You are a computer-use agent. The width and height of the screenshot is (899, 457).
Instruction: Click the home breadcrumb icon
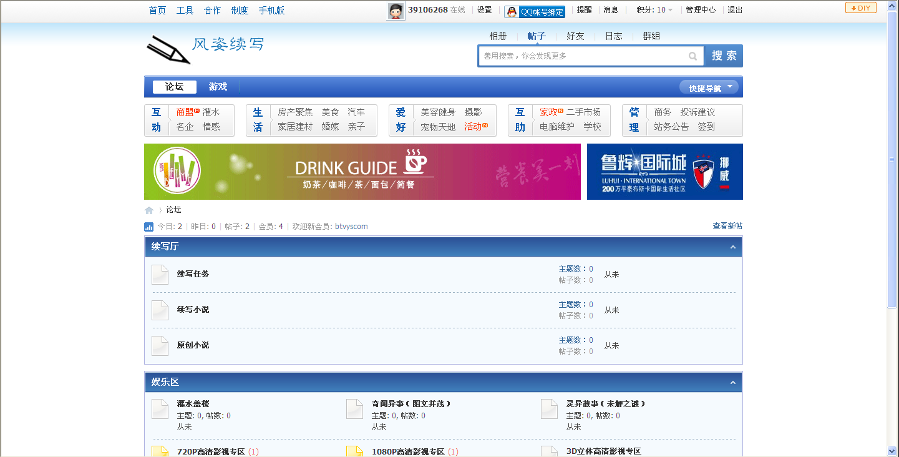pyautogui.click(x=149, y=210)
